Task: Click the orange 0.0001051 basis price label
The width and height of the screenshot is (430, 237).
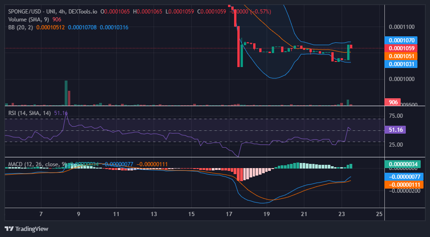Action: [401, 56]
